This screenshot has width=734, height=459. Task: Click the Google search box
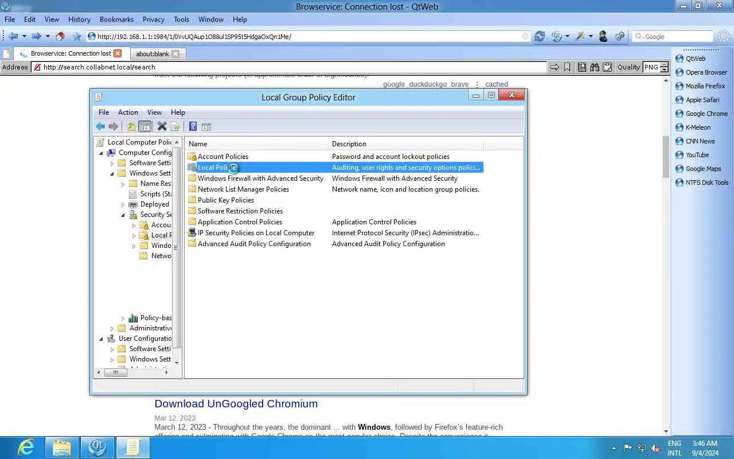672,36
